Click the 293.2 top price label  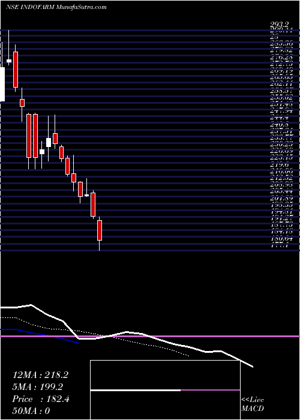click(279, 25)
